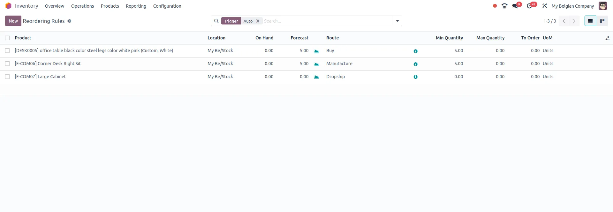
Task: Sort by the To Order column header
Action: 530,38
